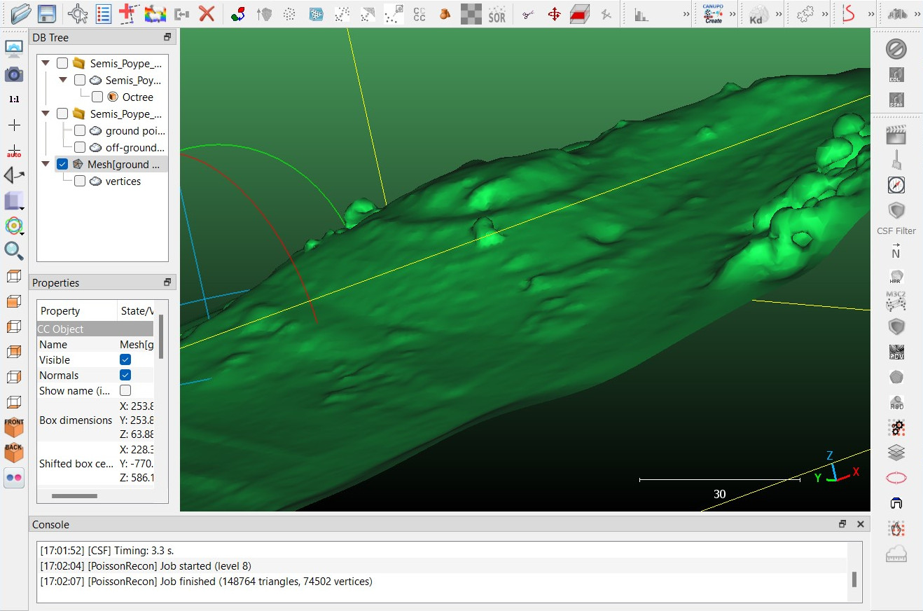Click the CC connected components icon
923x611 pixels.
pos(419,13)
